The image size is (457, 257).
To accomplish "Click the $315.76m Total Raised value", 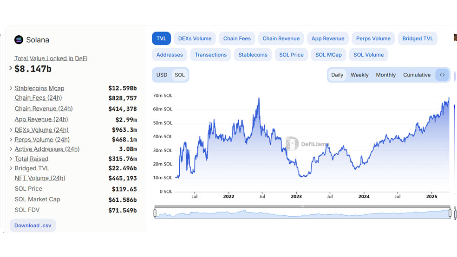I will (x=123, y=159).
